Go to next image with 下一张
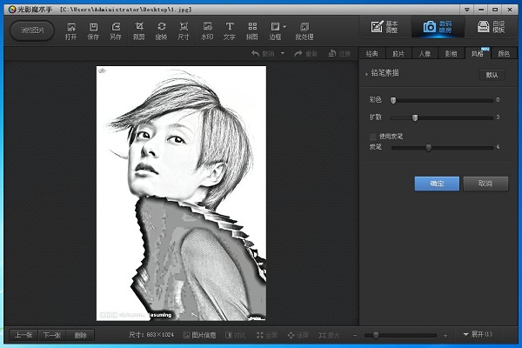 coord(52,334)
